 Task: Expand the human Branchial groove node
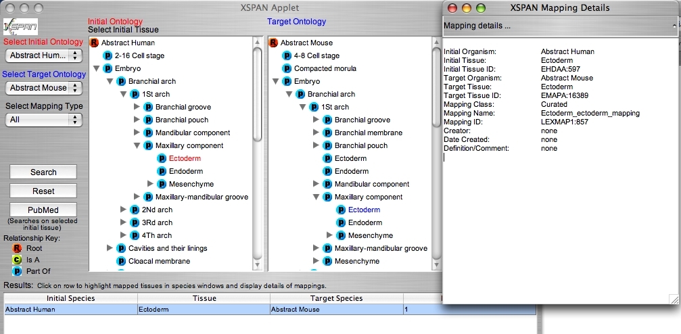coord(137,107)
